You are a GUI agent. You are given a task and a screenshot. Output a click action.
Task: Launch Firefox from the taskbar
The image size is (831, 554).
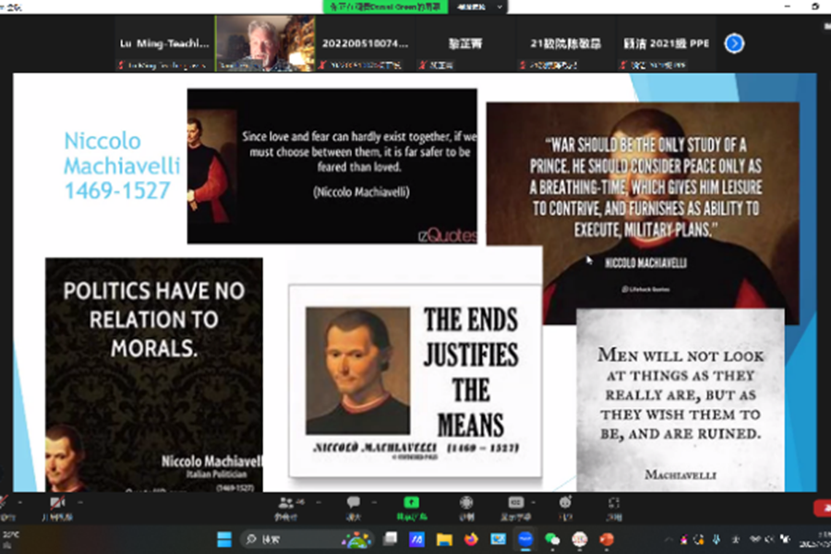pyautogui.click(x=471, y=539)
